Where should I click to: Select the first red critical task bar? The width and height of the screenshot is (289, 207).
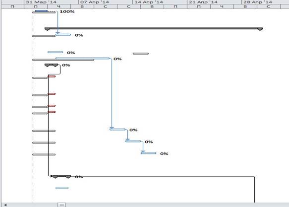tap(52, 76)
